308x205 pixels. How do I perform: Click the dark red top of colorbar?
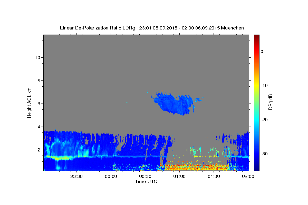[x=257, y=36]
